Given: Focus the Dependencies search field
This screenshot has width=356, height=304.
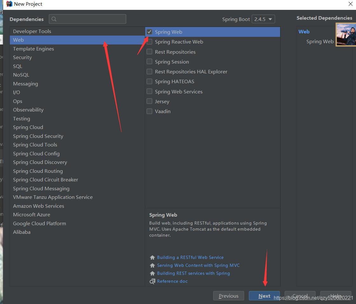Looking at the screenshot, I should click(x=87, y=19).
